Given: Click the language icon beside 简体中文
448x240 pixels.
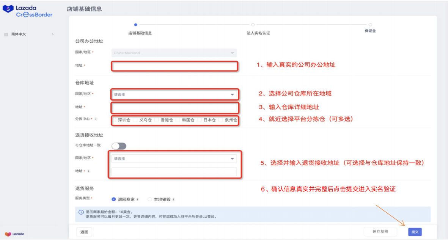Looking at the screenshot, I should point(6,34).
